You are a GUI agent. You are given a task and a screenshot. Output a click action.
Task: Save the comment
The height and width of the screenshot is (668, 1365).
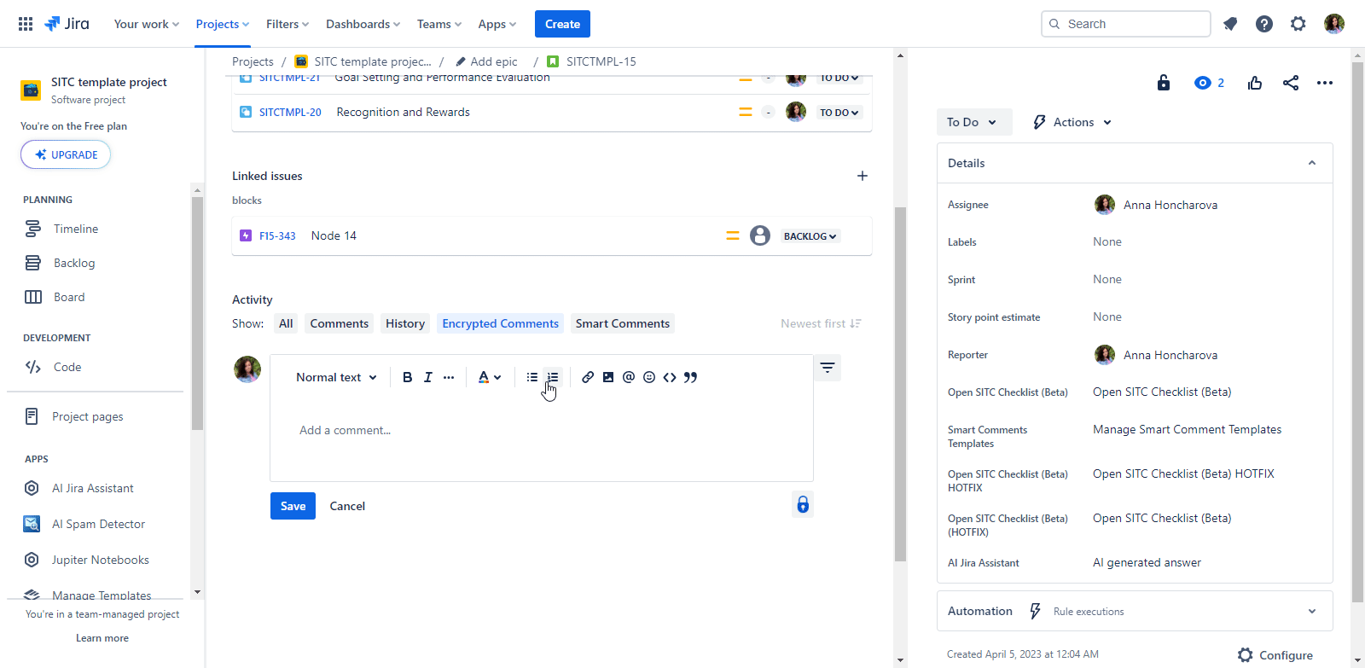(x=293, y=506)
